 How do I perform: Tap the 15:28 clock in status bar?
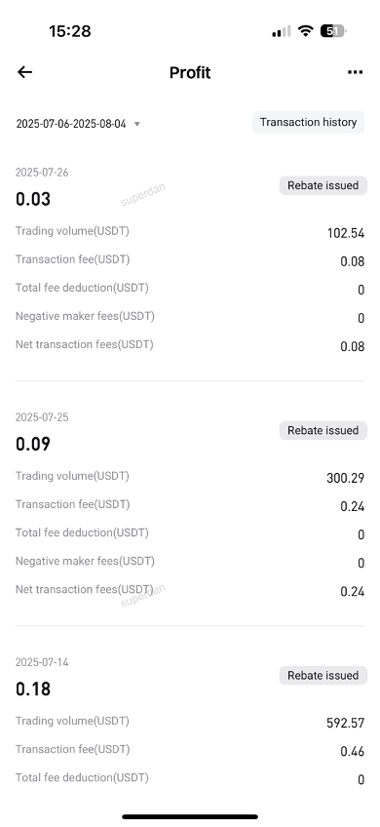pos(70,31)
